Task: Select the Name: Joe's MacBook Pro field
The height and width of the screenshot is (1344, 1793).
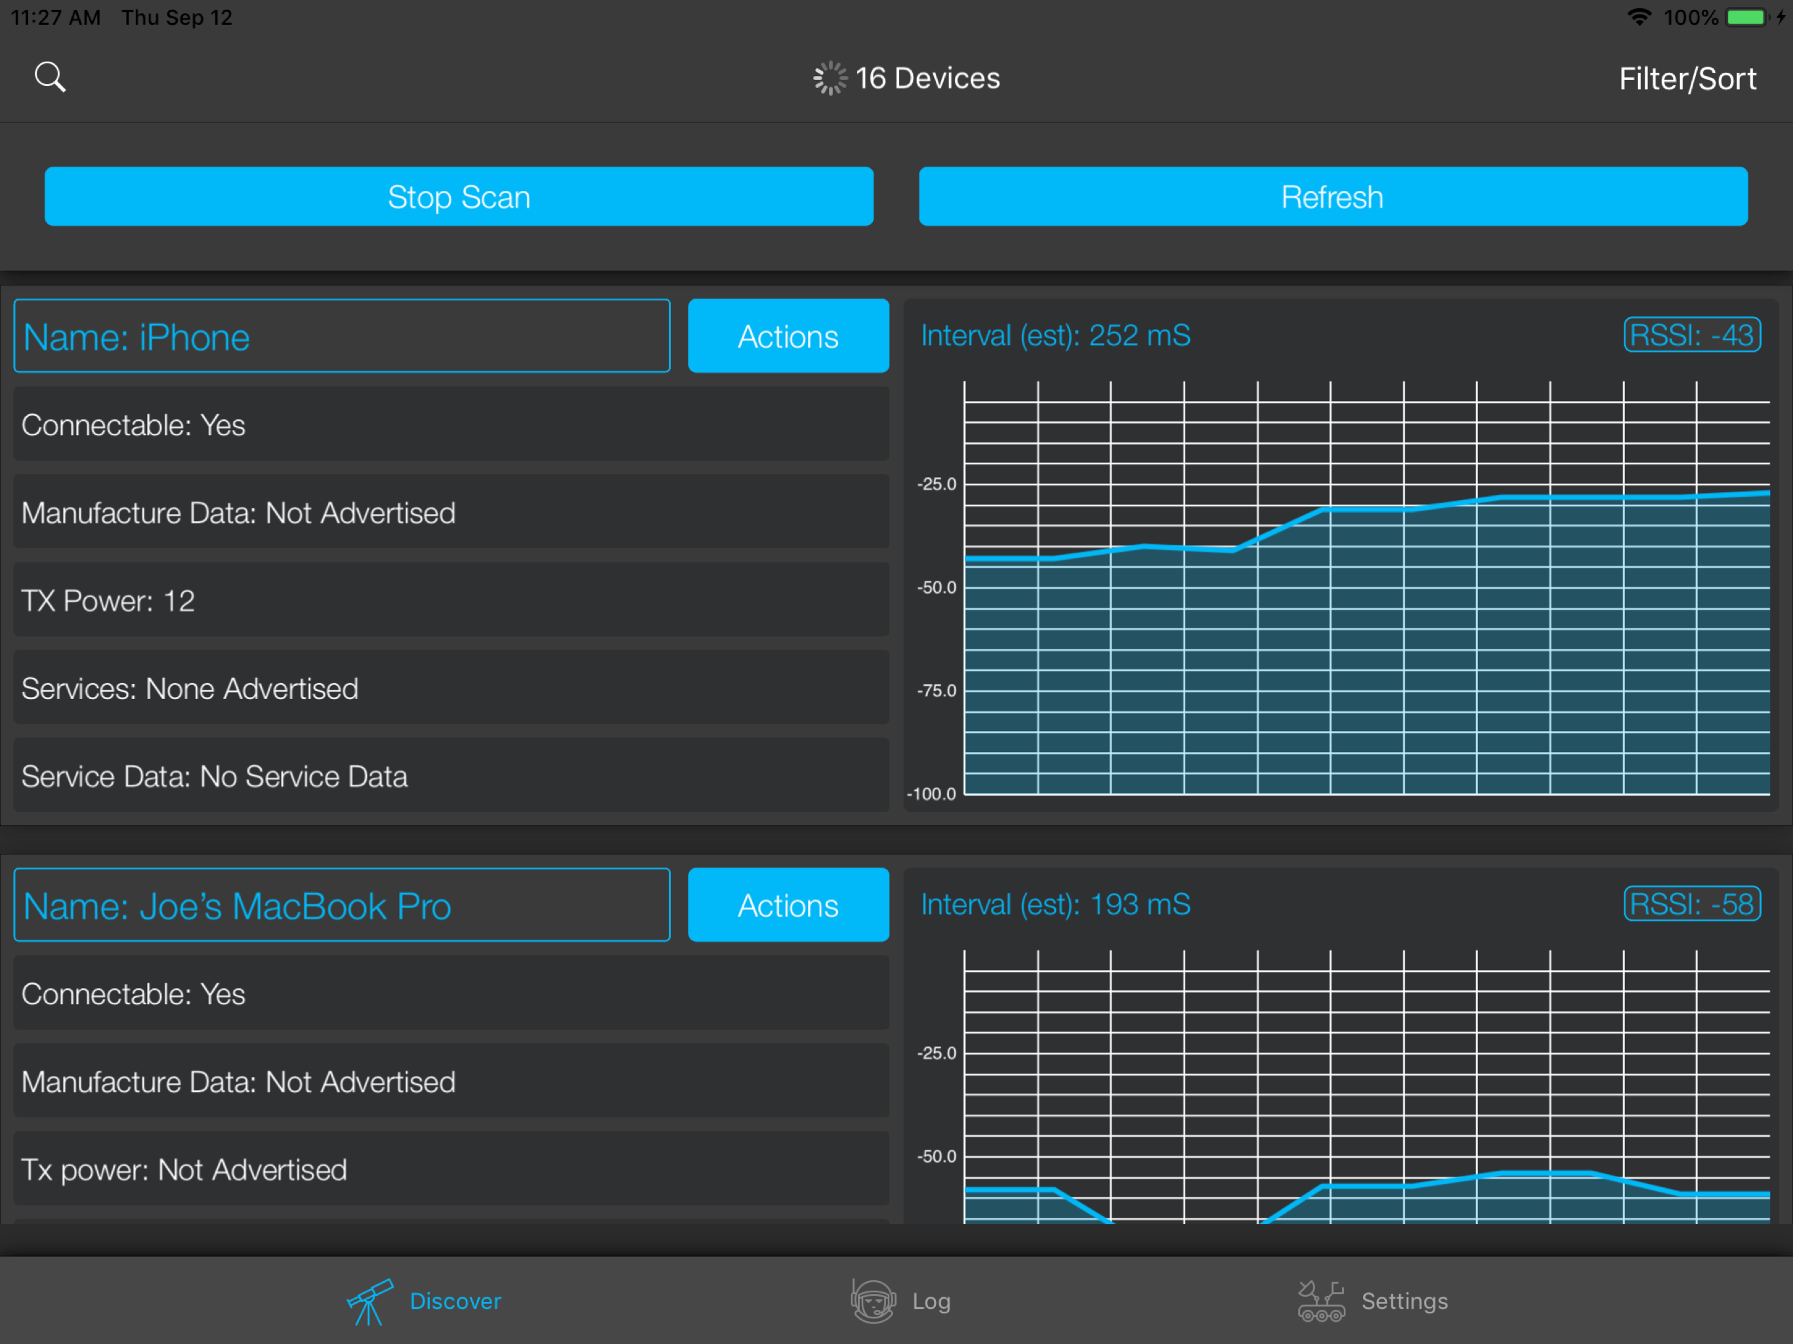Action: point(341,905)
